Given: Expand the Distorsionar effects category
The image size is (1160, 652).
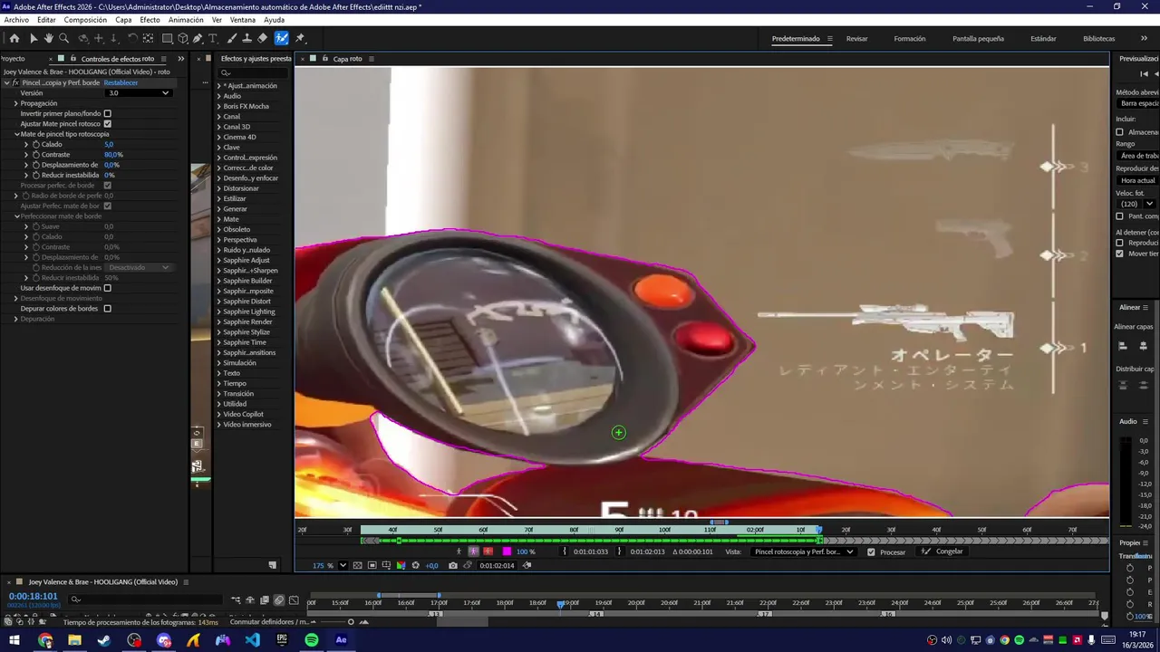Looking at the screenshot, I should click(218, 188).
